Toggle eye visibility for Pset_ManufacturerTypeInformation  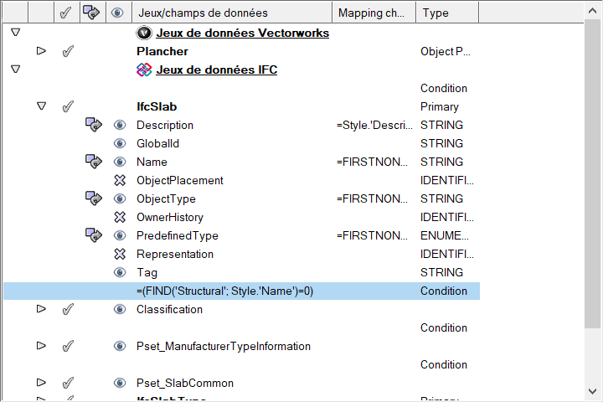pyautogui.click(x=120, y=346)
